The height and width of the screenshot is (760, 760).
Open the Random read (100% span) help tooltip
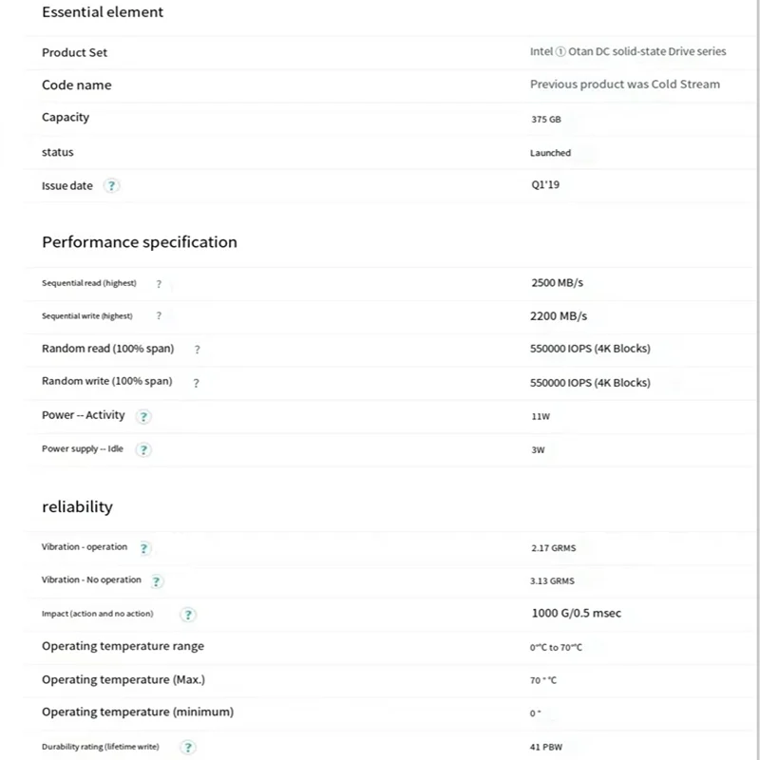tap(197, 350)
